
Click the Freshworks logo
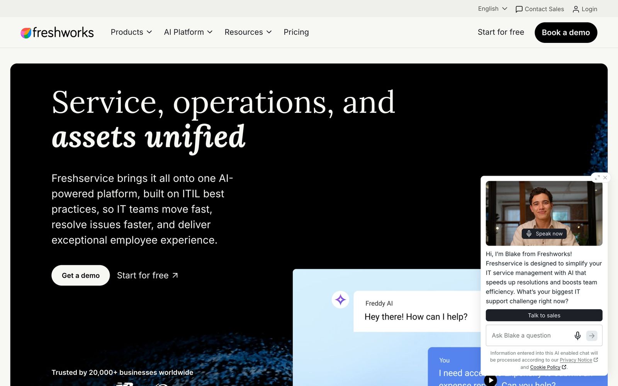(57, 32)
